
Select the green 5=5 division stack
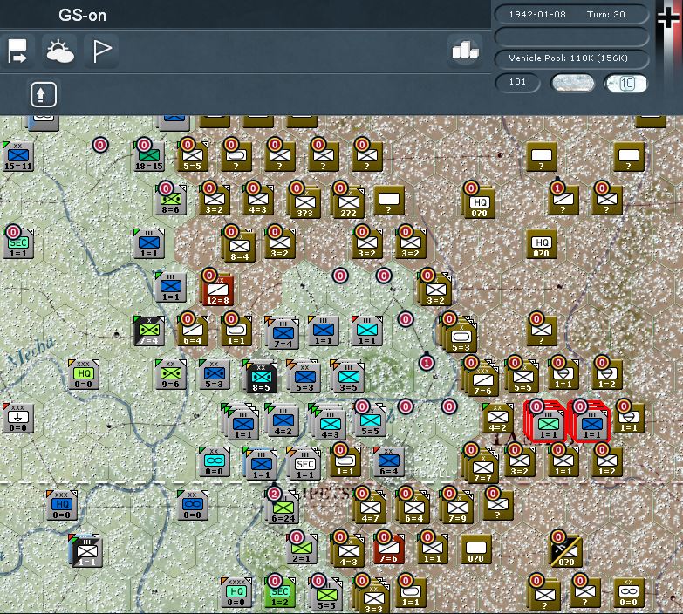coord(326,595)
